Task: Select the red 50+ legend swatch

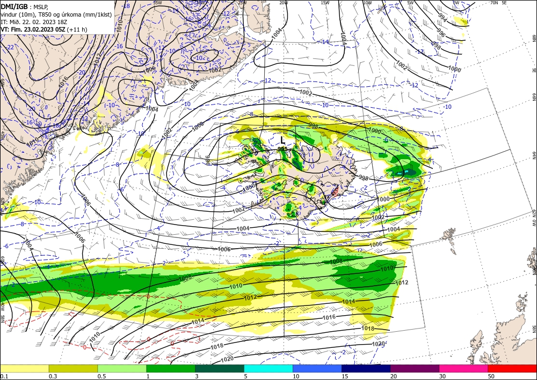Action: [512, 368]
